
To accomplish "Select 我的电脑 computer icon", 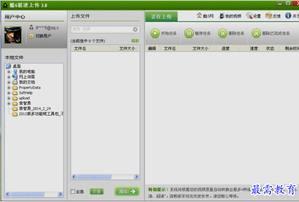I will tap(15, 72).
